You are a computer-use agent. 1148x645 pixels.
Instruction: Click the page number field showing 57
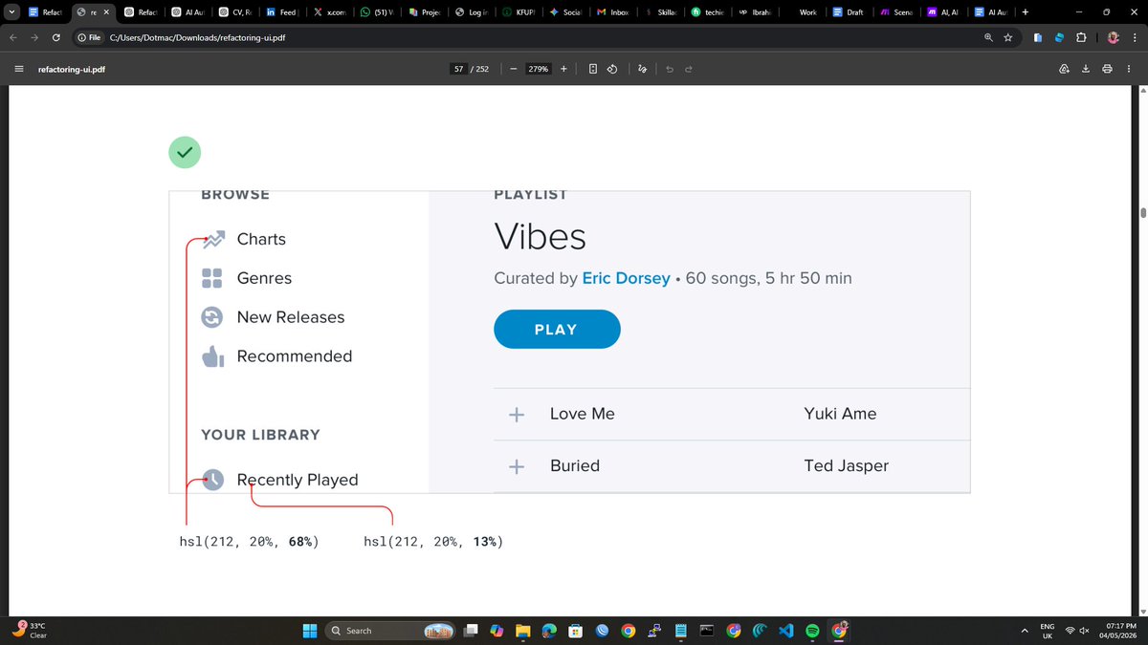[459, 69]
